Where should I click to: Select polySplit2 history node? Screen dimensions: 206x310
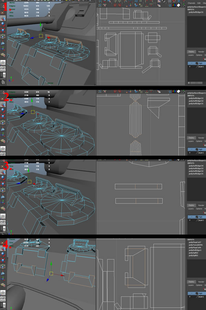[x=193, y=253]
